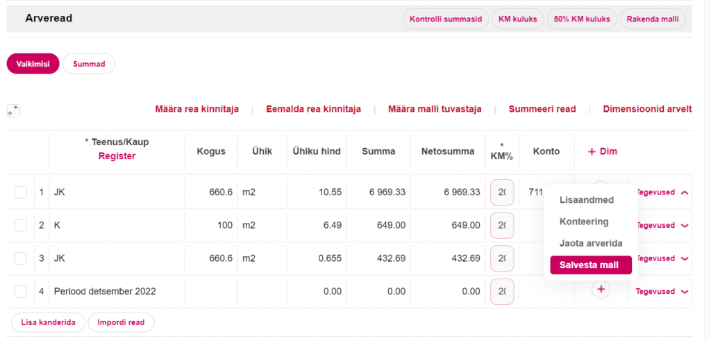
Task: Tick the checkbox for row 1 JK
Action: (21, 192)
